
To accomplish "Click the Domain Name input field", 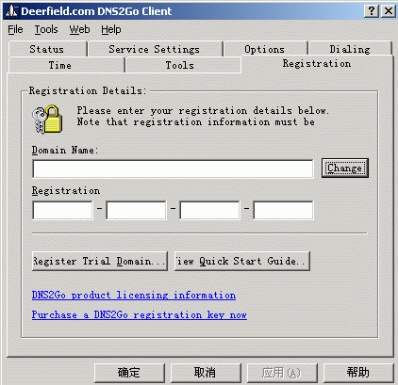I will (173, 169).
